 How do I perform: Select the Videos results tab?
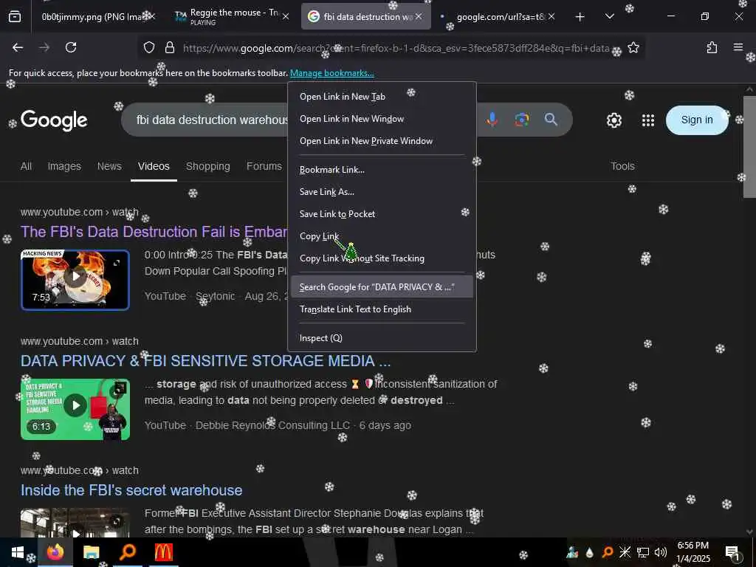(x=154, y=166)
